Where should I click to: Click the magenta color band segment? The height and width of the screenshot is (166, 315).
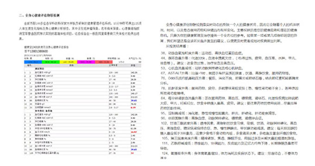(x=86, y=62)
